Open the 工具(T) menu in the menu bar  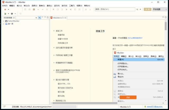tap(72, 6)
